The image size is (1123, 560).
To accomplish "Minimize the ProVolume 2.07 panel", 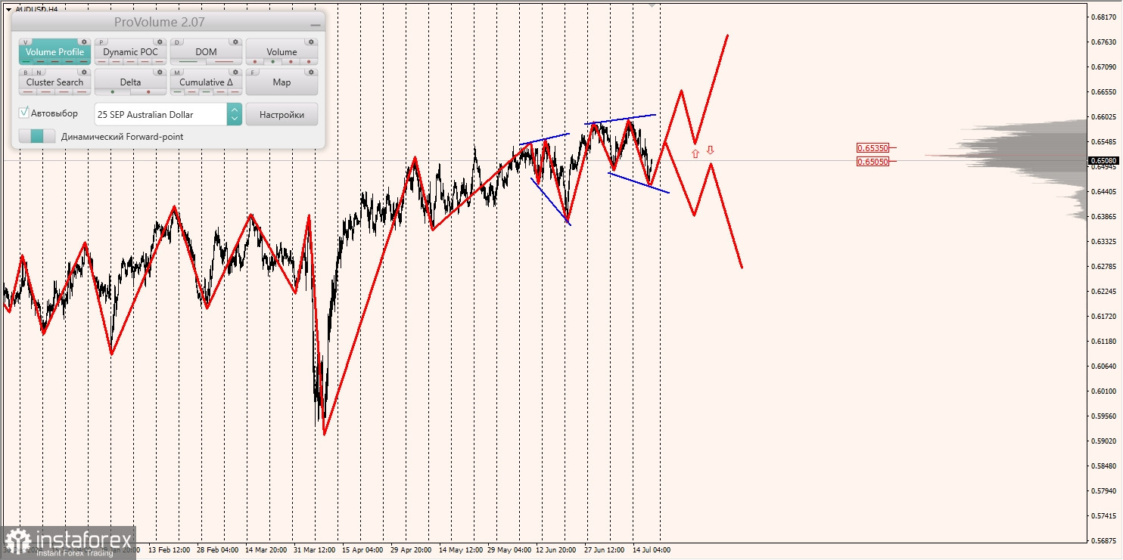I will (315, 24).
